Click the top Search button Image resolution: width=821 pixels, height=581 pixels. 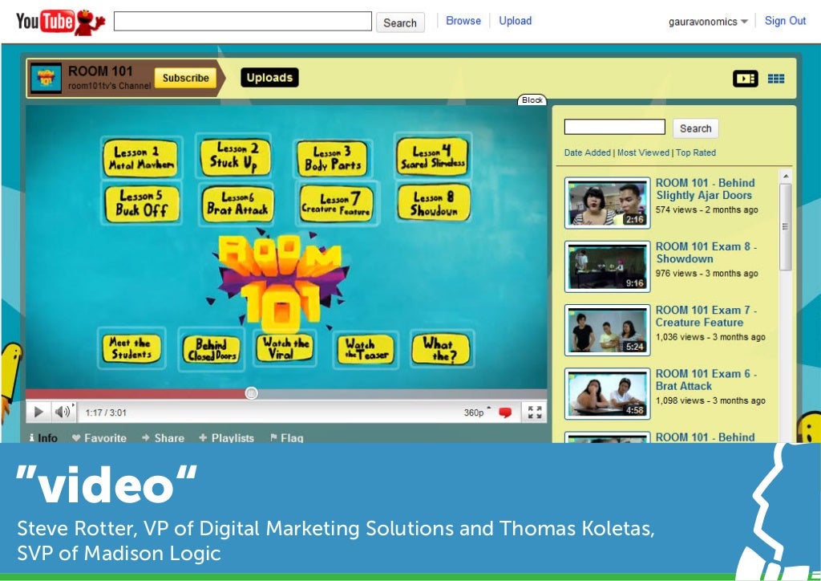[x=400, y=22]
